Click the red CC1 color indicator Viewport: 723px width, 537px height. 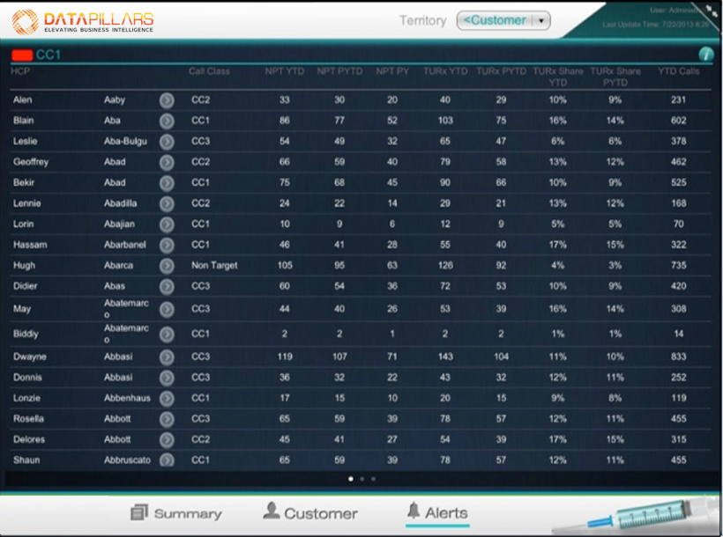[22, 55]
